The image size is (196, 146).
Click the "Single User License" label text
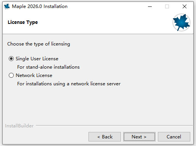37,59
